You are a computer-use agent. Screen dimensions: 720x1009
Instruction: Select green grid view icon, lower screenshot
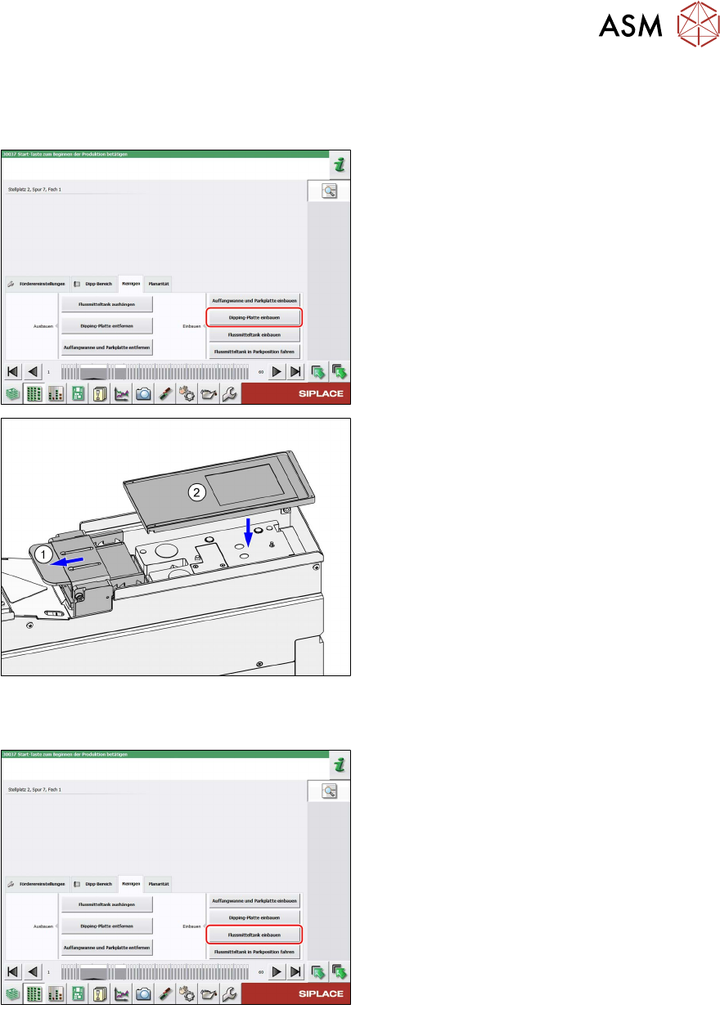pyautogui.click(x=34, y=994)
